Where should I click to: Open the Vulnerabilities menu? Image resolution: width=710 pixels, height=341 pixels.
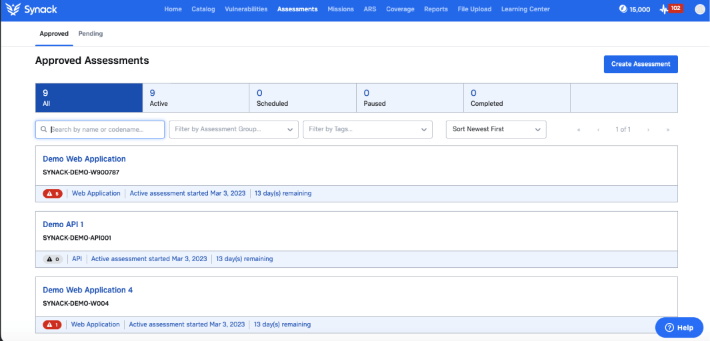pos(246,9)
